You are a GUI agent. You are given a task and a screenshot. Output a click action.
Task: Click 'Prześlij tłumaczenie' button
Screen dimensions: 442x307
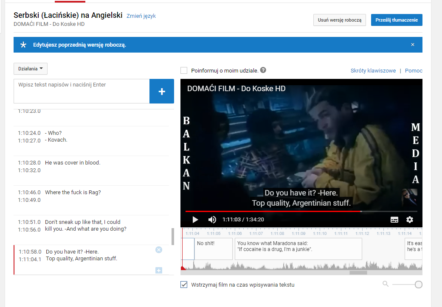(x=397, y=20)
